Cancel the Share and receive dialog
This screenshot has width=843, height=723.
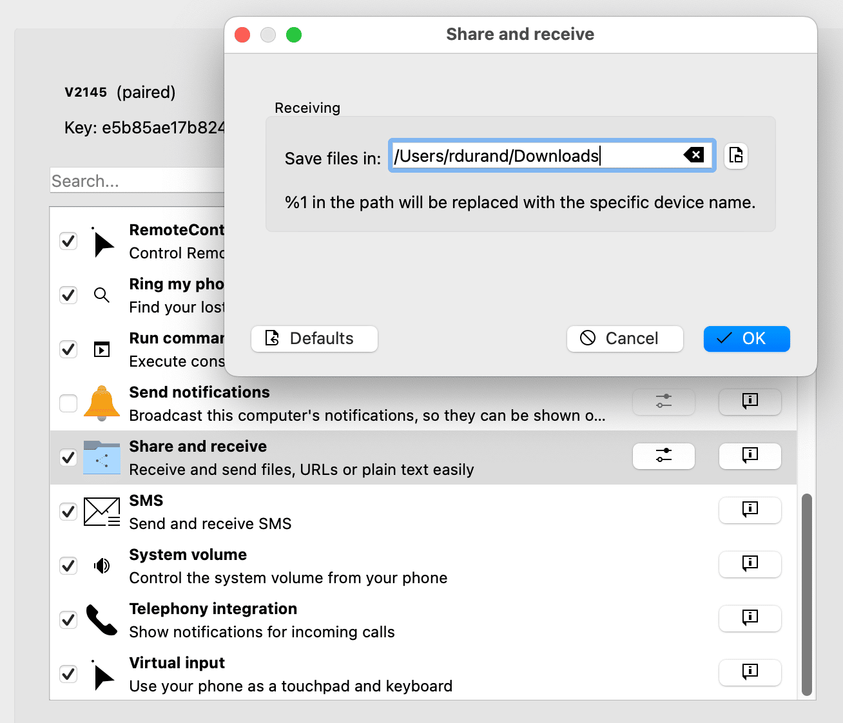[x=625, y=339]
